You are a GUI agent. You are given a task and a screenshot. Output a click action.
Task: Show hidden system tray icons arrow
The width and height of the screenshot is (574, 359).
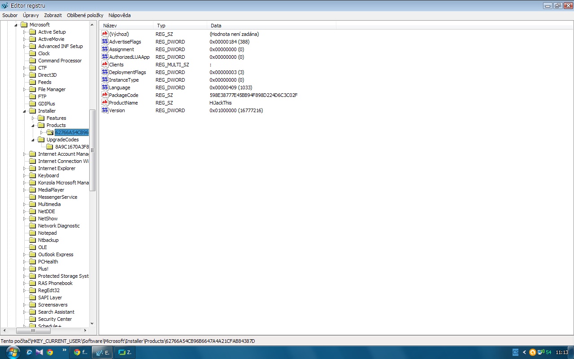525,352
